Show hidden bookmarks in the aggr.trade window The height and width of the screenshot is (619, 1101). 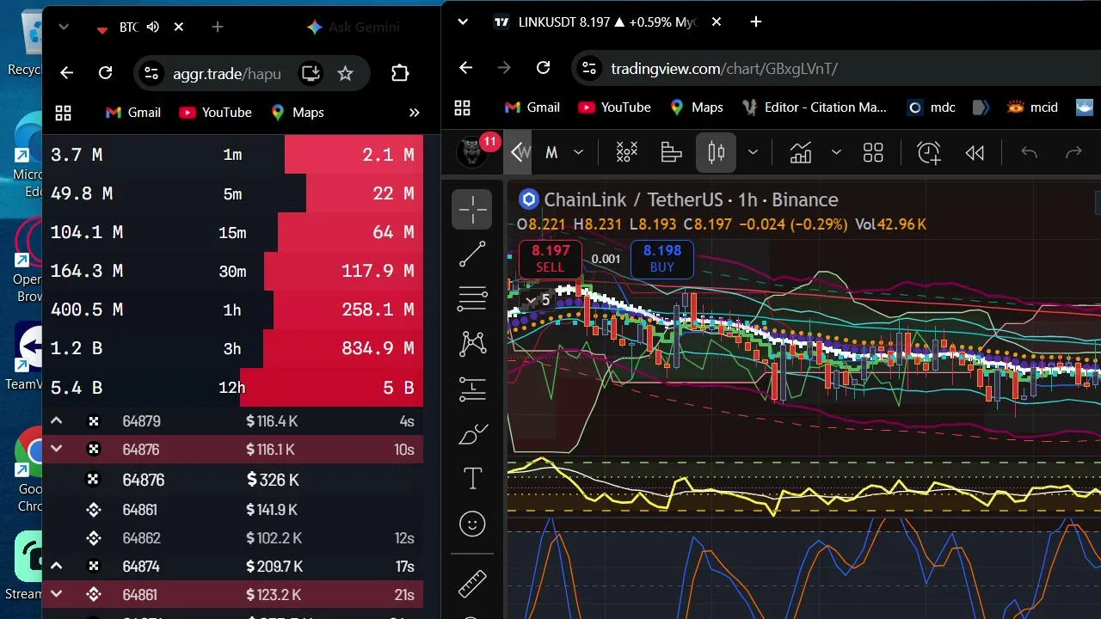[414, 113]
